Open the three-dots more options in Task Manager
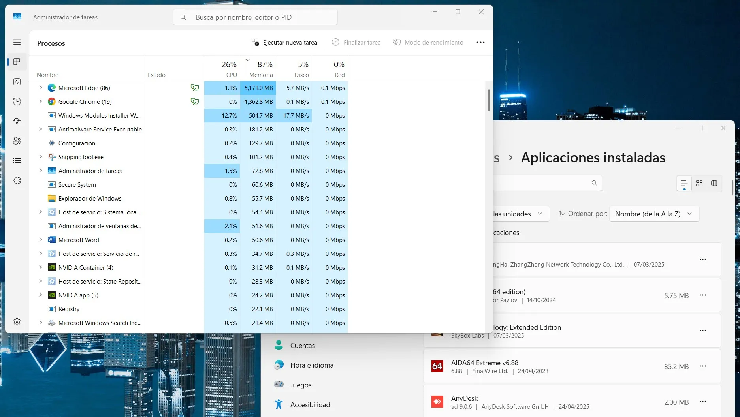 (480, 43)
